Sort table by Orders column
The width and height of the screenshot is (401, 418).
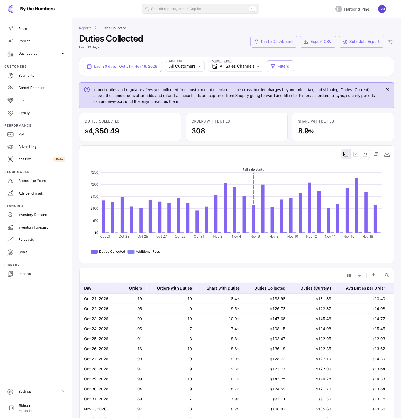click(x=136, y=288)
